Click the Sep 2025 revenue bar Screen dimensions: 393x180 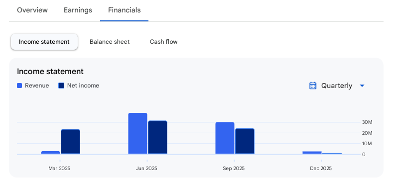[x=225, y=138]
